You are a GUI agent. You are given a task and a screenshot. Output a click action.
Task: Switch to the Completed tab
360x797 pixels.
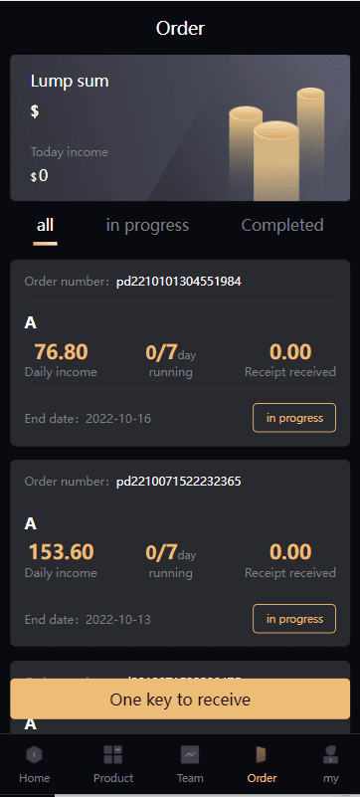pos(282,225)
